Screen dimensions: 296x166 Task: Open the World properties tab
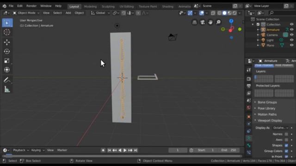[x=249, y=107]
